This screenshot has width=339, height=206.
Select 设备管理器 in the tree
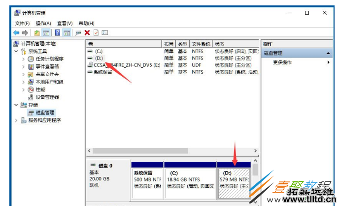click(x=47, y=97)
